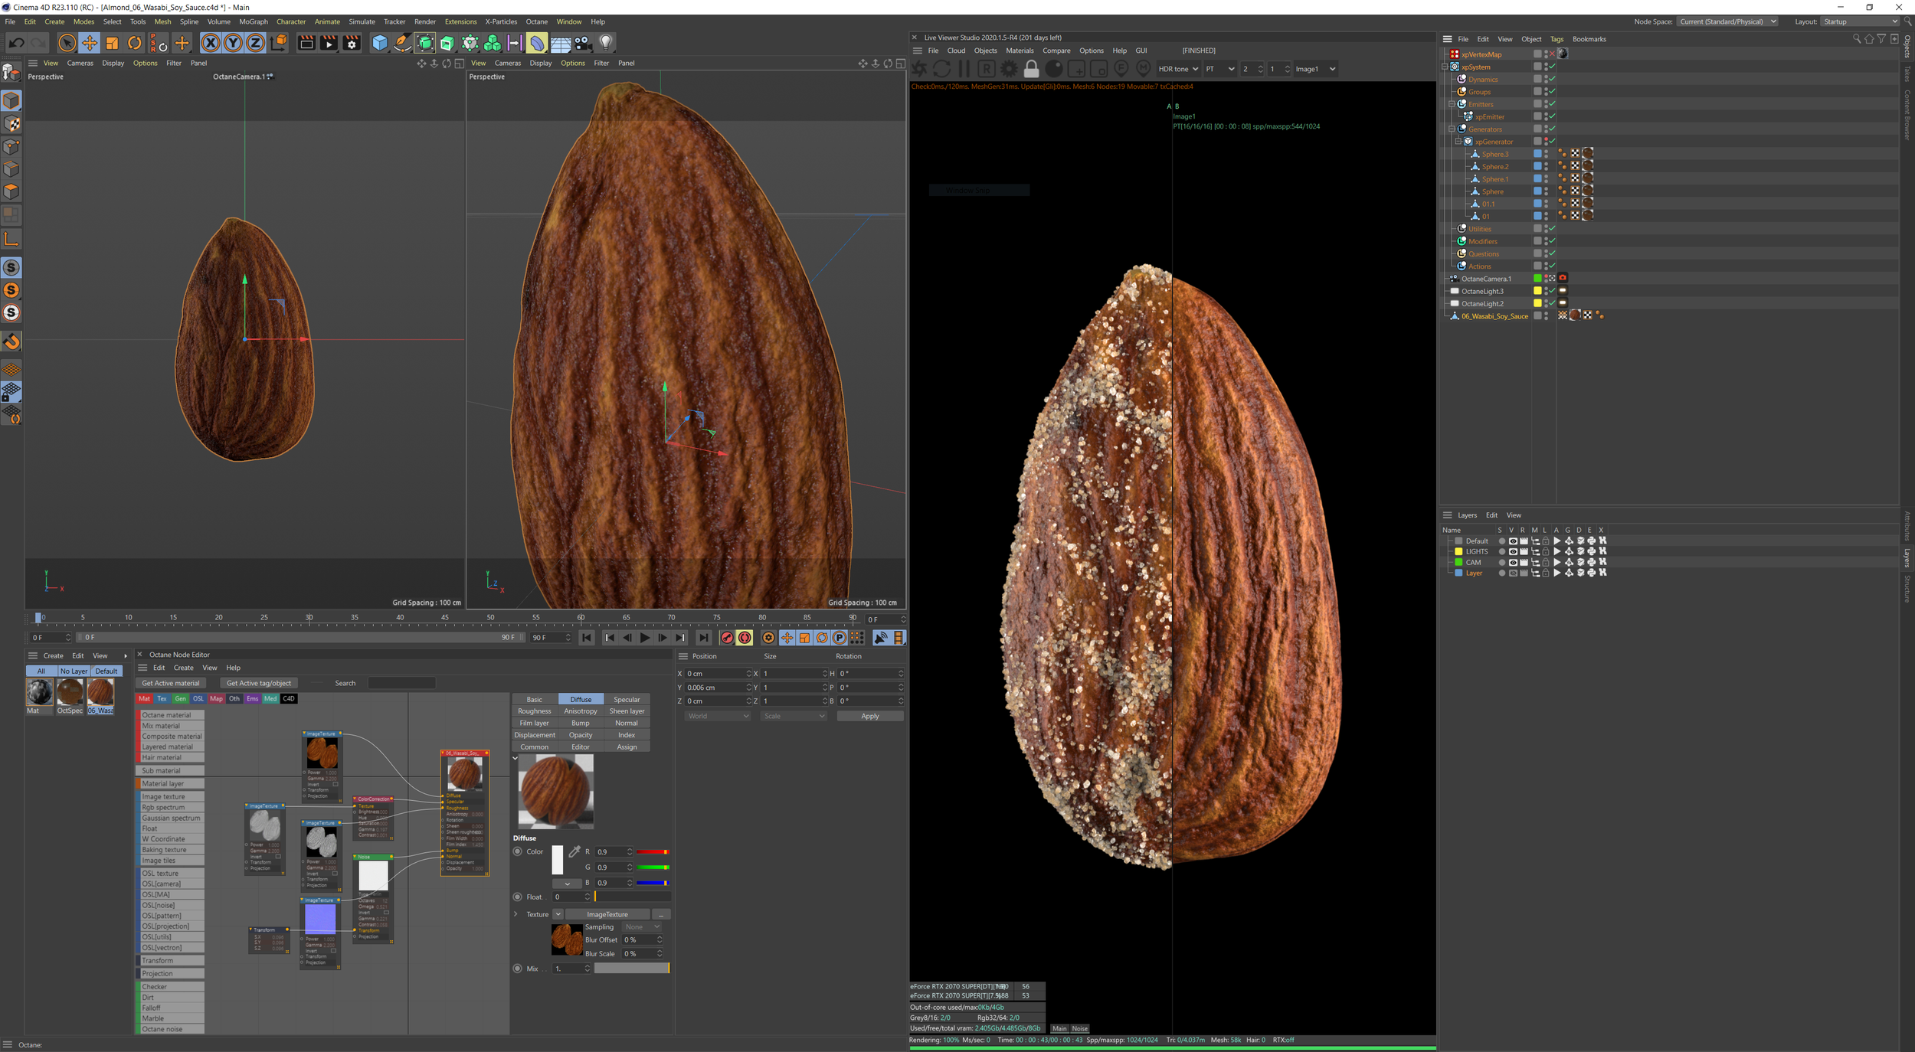Open the HDR tone dropdown
Viewport: 1915px width, 1052px height.
[1177, 69]
